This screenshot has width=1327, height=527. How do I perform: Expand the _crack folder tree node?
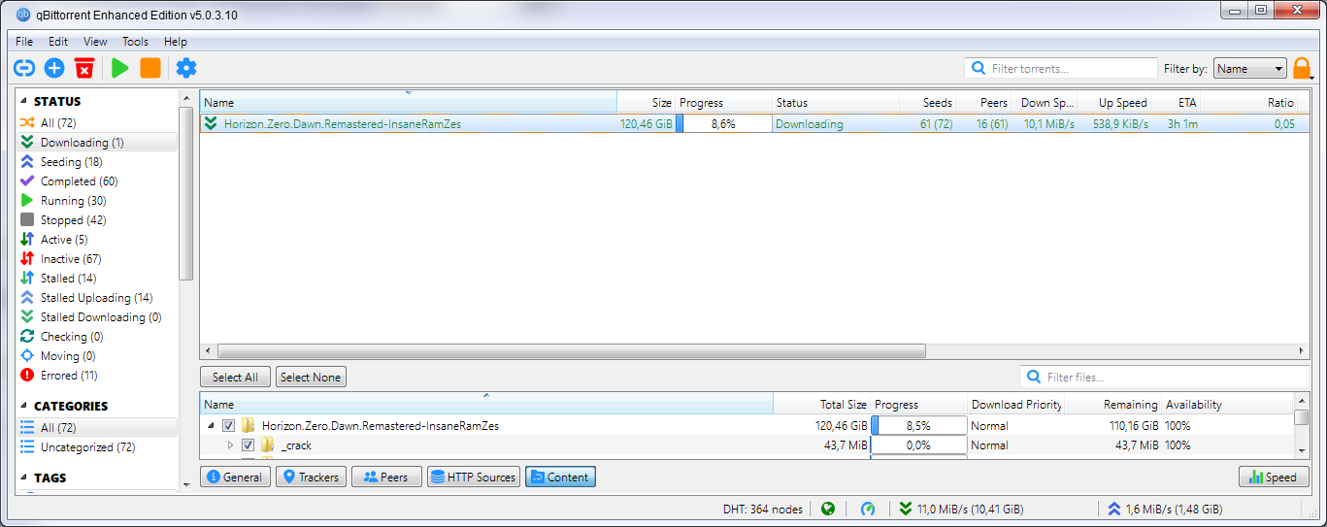click(230, 445)
